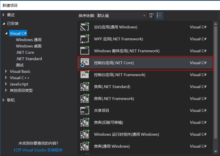Click the 已安装 label

point(13,24)
